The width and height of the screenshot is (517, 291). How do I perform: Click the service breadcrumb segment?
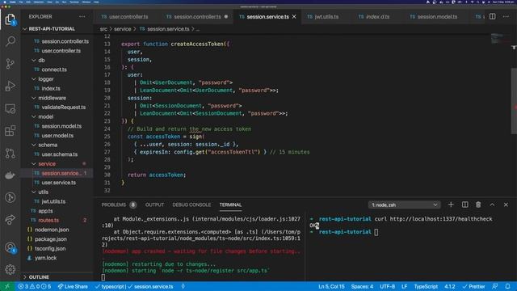(x=122, y=29)
